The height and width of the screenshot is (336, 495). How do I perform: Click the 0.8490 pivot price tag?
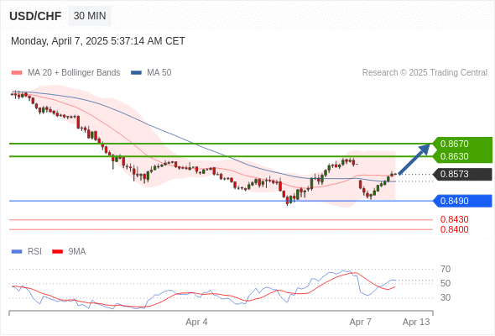pos(462,201)
